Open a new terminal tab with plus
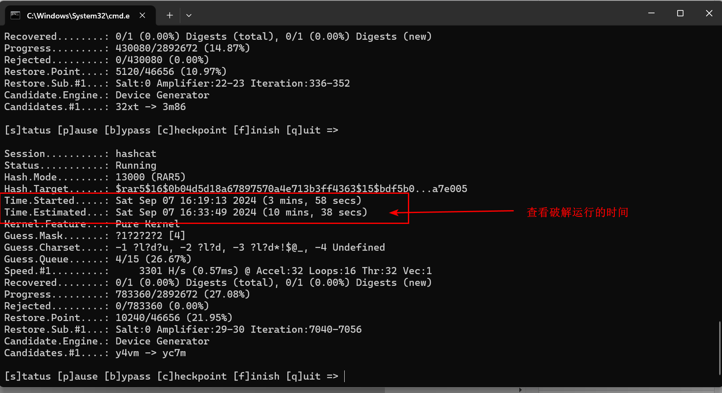722x393 pixels. (x=170, y=15)
